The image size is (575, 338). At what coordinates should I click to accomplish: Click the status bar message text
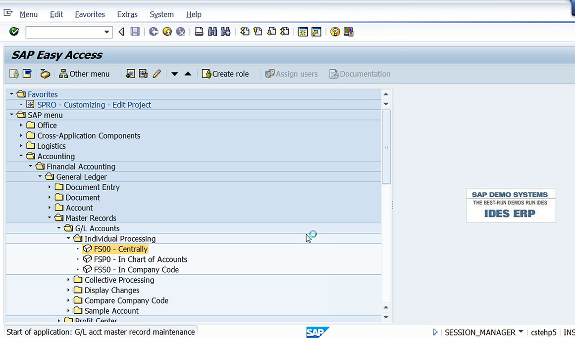(x=101, y=332)
